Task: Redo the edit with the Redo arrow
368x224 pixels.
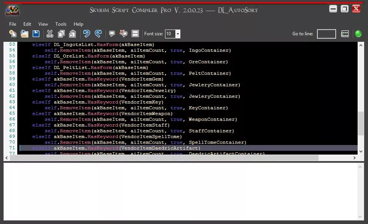Action: click(x=98, y=34)
